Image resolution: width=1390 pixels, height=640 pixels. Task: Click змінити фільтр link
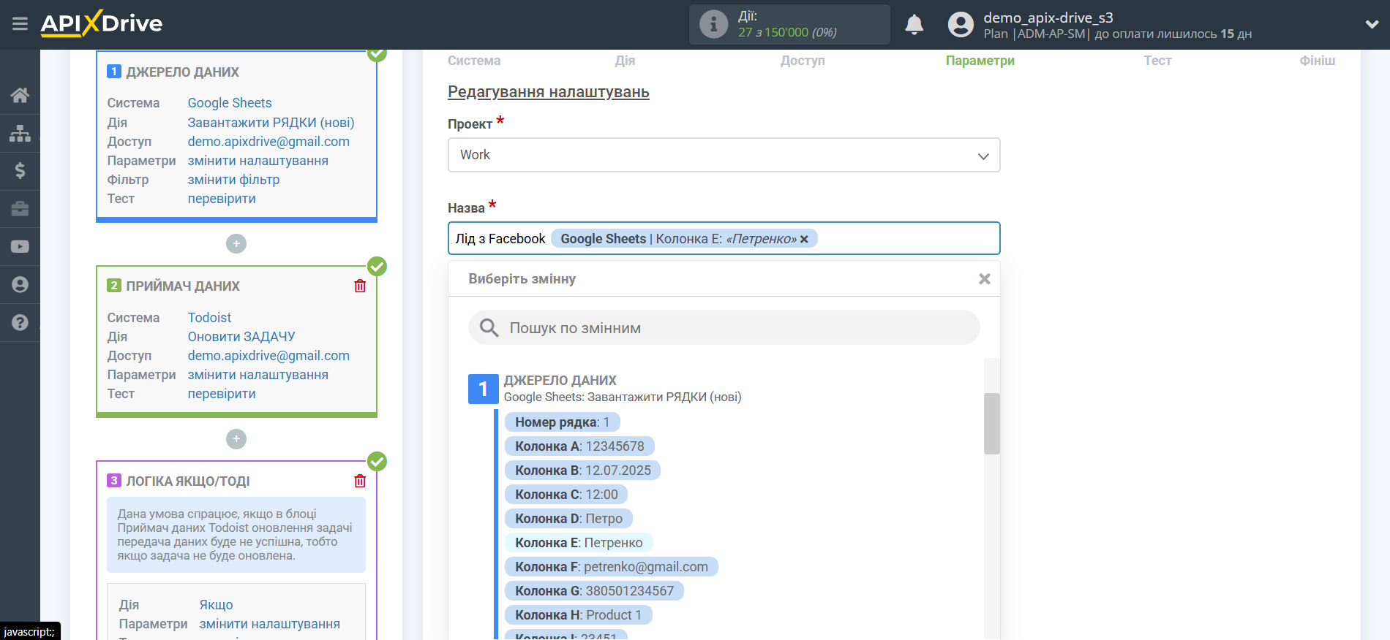(x=233, y=180)
